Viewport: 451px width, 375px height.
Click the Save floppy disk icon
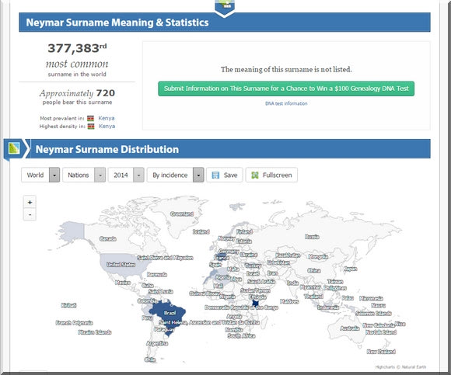[x=215, y=175]
